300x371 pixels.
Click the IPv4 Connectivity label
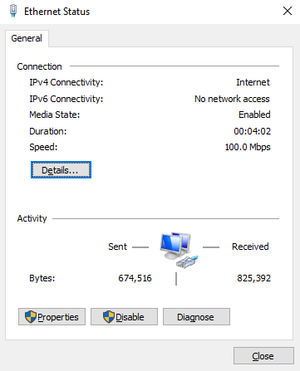[66, 82]
